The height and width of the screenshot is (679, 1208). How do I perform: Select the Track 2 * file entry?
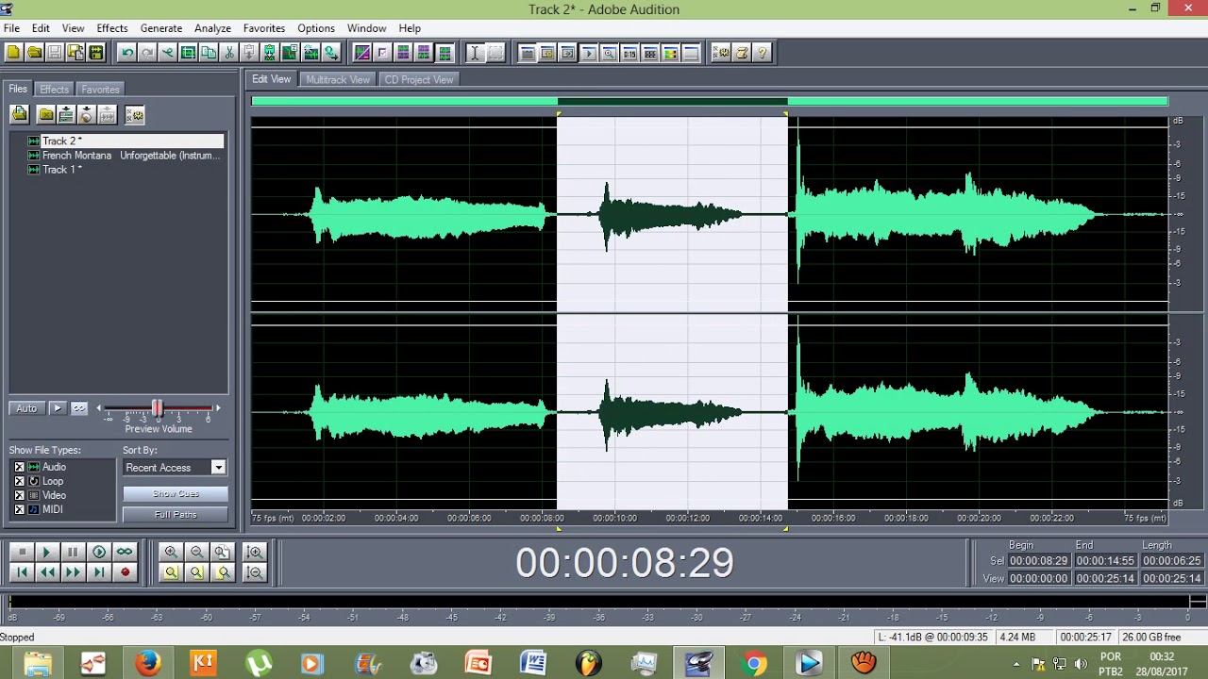[x=125, y=141]
